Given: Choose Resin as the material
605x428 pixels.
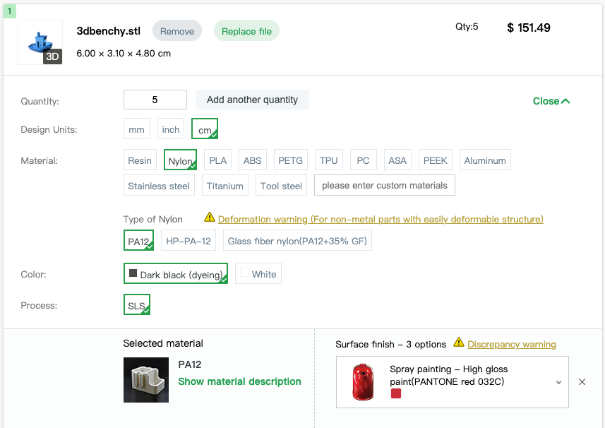Looking at the screenshot, I should (x=140, y=160).
